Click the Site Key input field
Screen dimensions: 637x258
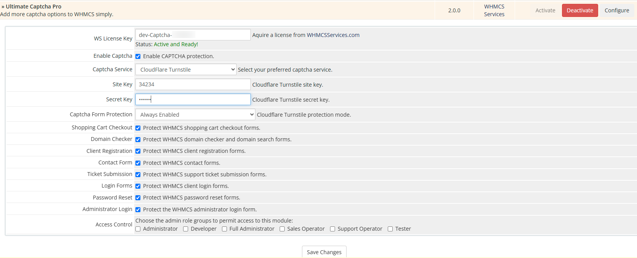point(193,84)
